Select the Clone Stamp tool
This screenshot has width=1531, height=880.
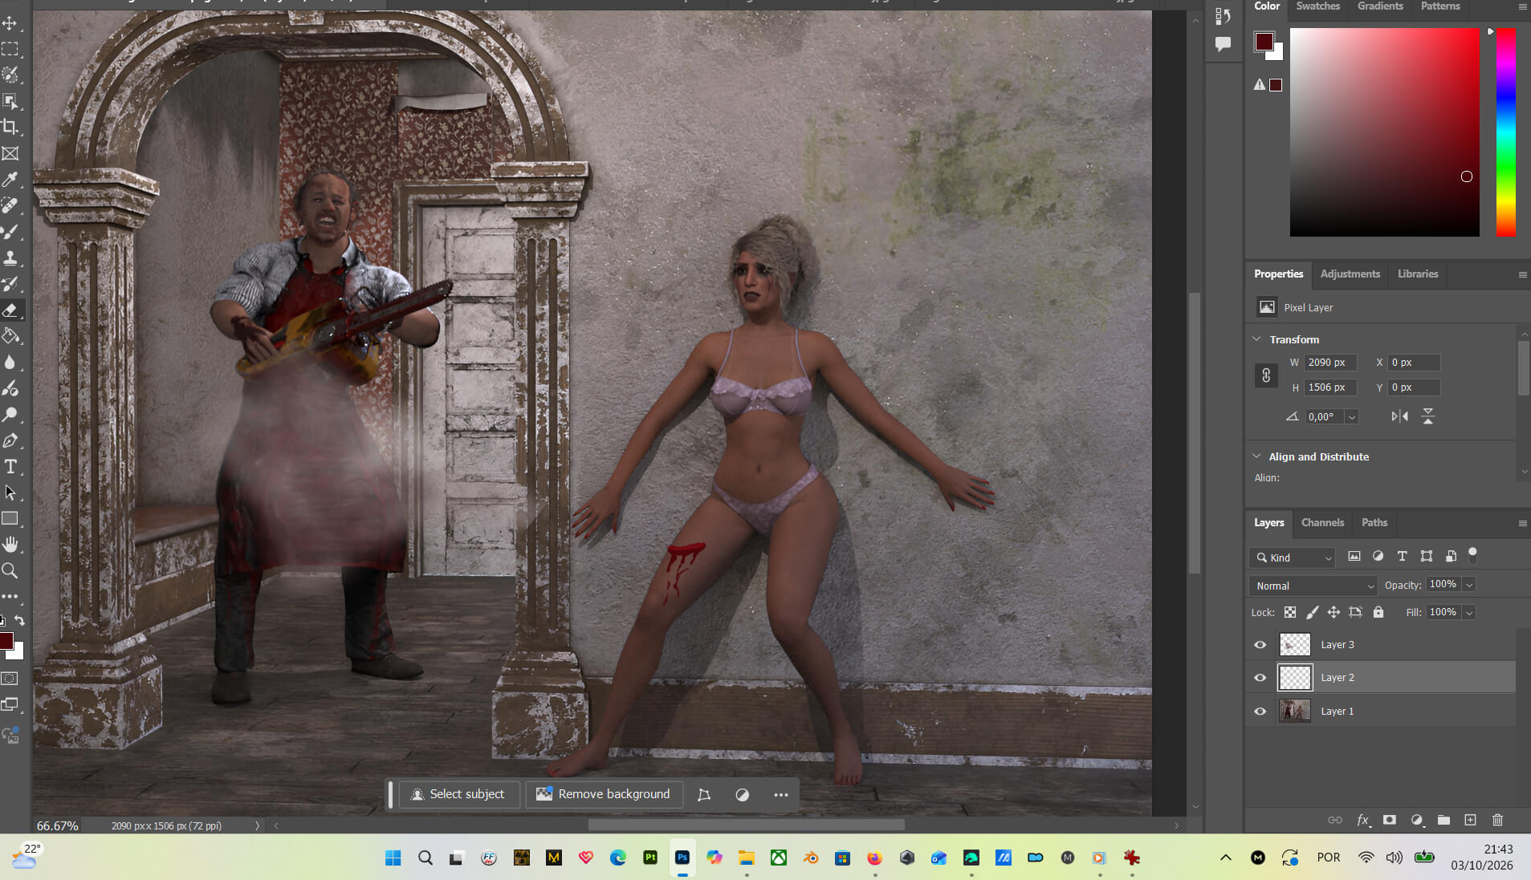tap(10, 258)
